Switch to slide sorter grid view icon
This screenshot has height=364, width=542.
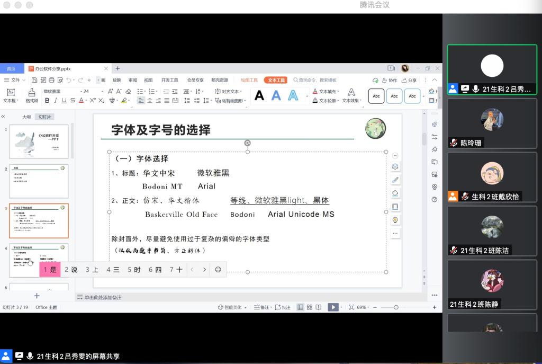(310, 307)
